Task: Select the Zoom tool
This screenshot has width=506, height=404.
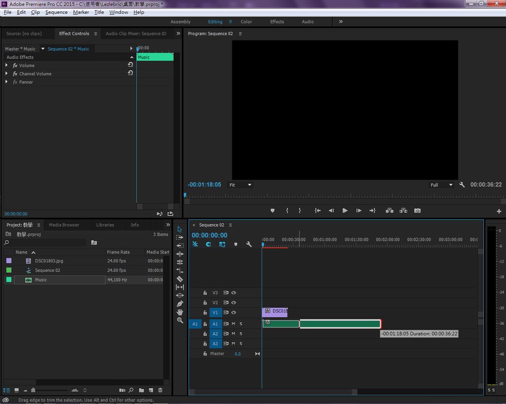Action: [x=180, y=320]
